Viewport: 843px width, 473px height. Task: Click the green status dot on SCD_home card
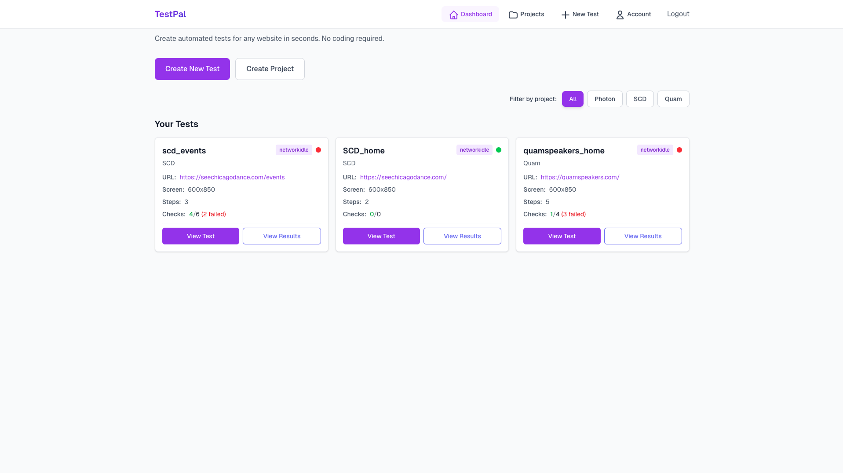499,150
